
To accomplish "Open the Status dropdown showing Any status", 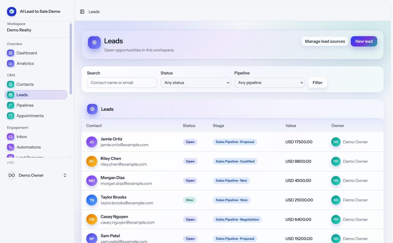I will (196, 83).
